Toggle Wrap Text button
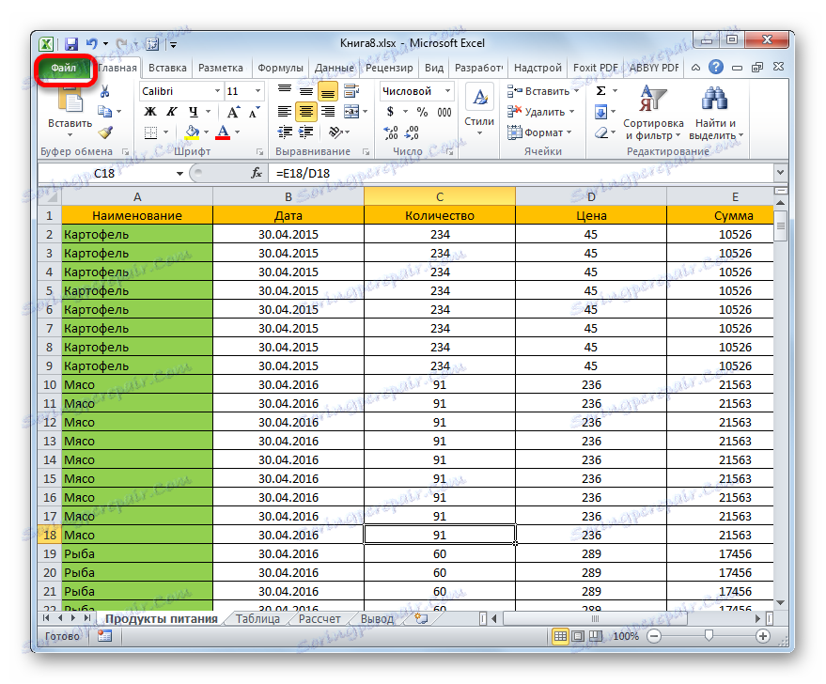The image size is (826, 684). 351,91
